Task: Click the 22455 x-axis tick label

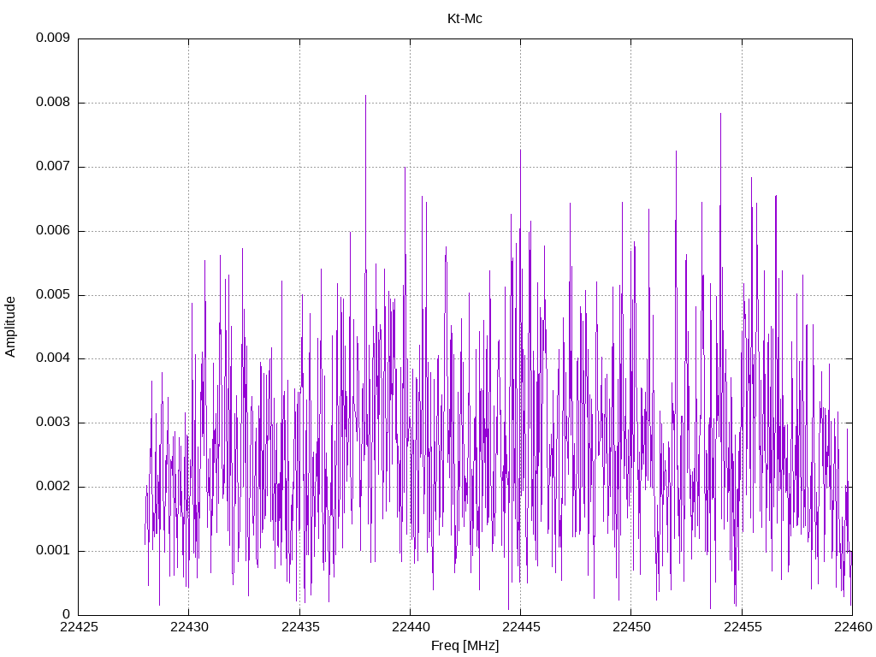Action: [x=743, y=627]
